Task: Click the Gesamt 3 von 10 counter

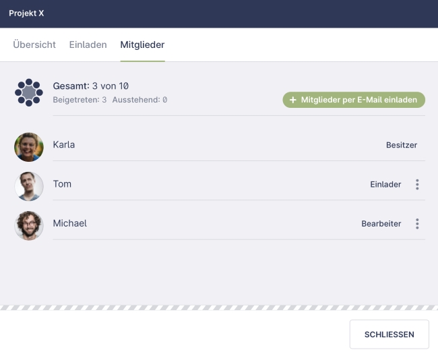Action: [x=91, y=86]
